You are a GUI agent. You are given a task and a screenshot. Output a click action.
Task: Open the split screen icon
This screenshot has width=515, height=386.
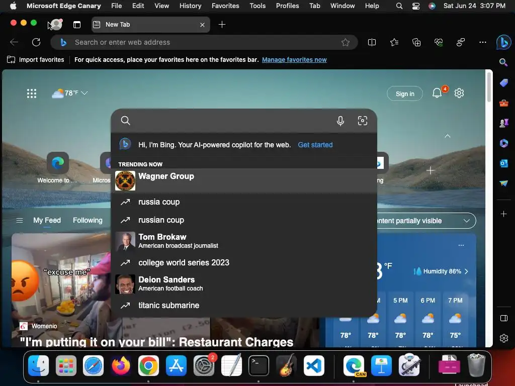point(372,42)
